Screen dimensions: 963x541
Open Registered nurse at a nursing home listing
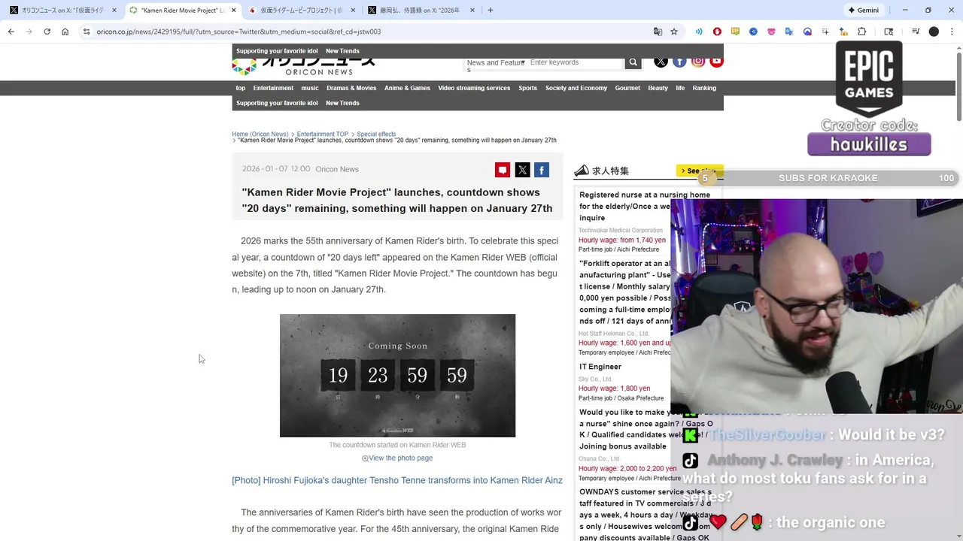pyautogui.click(x=645, y=206)
